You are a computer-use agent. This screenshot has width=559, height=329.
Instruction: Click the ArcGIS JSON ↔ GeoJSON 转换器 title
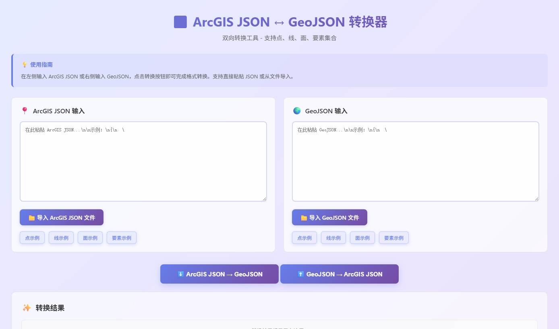pyautogui.click(x=290, y=22)
